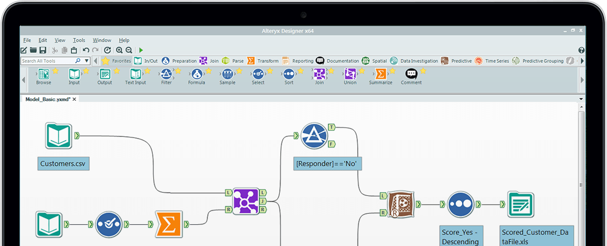Toggle favorite star next to Sort tool
Screen dimensions: 607x246
coord(300,71)
